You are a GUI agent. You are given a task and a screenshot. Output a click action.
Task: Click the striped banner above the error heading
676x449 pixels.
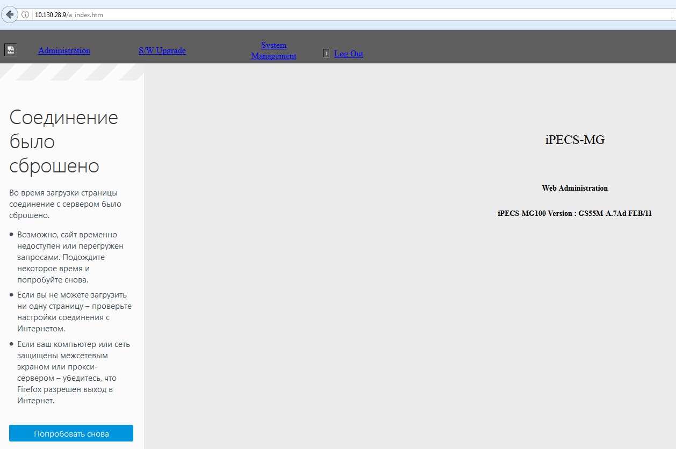point(71,72)
